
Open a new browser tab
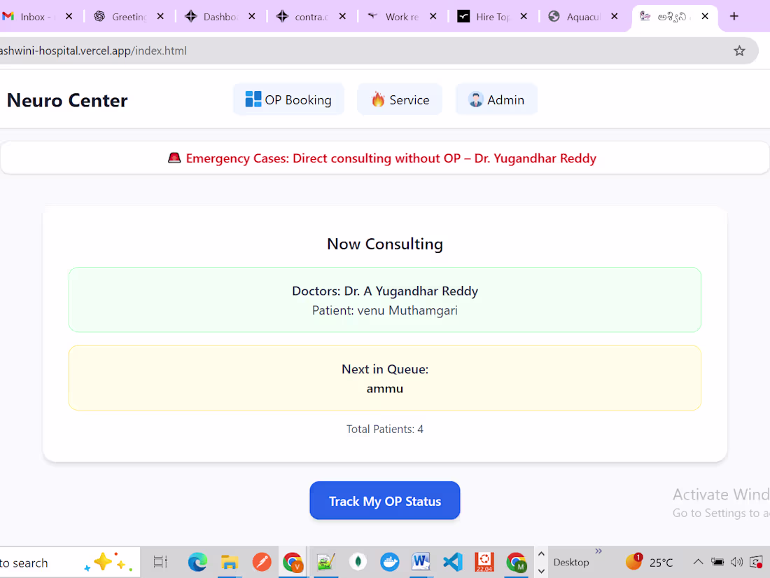click(734, 16)
